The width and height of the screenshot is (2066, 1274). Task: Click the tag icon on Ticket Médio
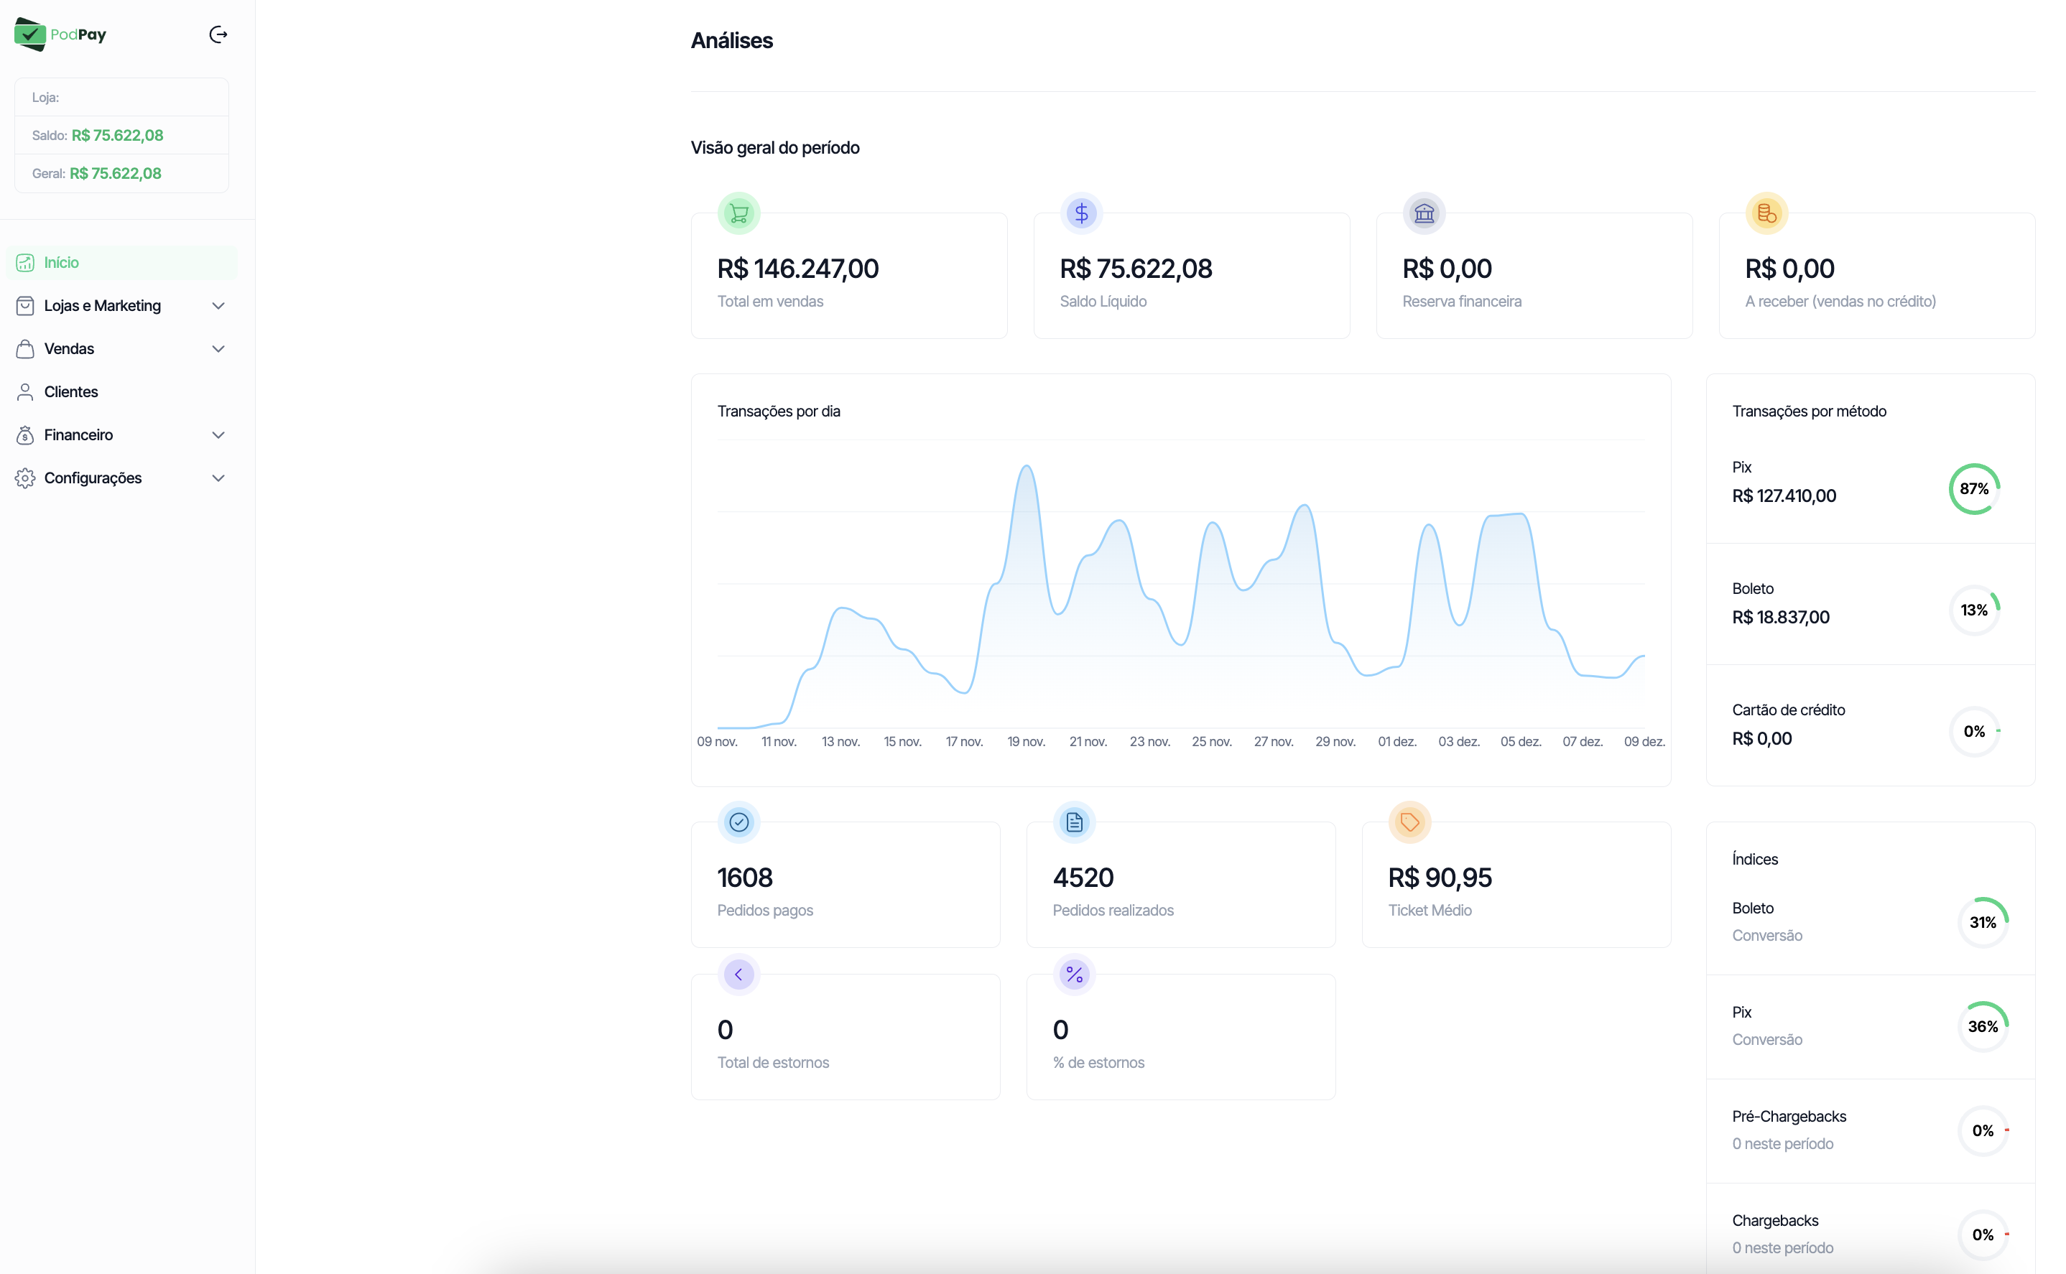pyautogui.click(x=1409, y=822)
